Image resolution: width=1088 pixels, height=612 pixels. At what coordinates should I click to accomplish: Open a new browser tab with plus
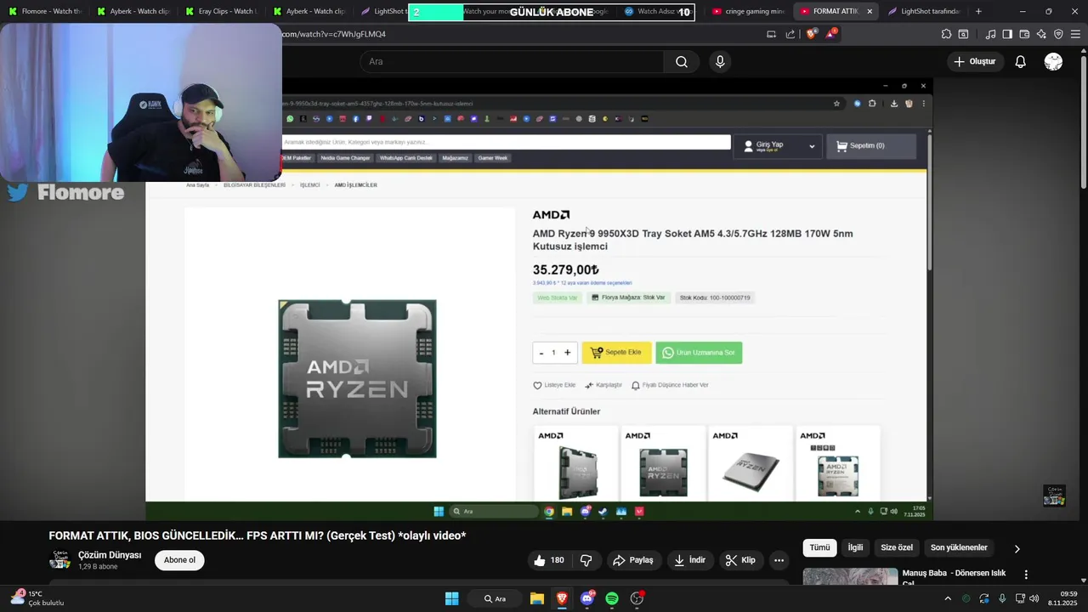978,11
